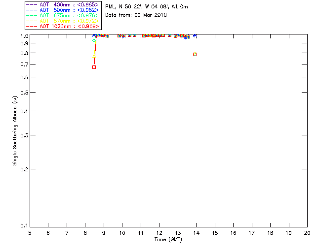Click the y-axis label 0.3

(x=24, y=135)
